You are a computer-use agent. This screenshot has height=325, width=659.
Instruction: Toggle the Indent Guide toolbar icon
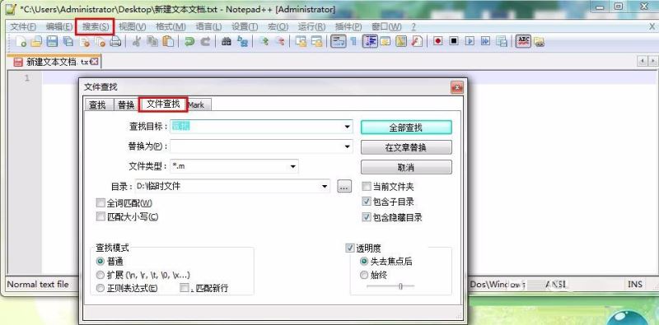pos(369,42)
